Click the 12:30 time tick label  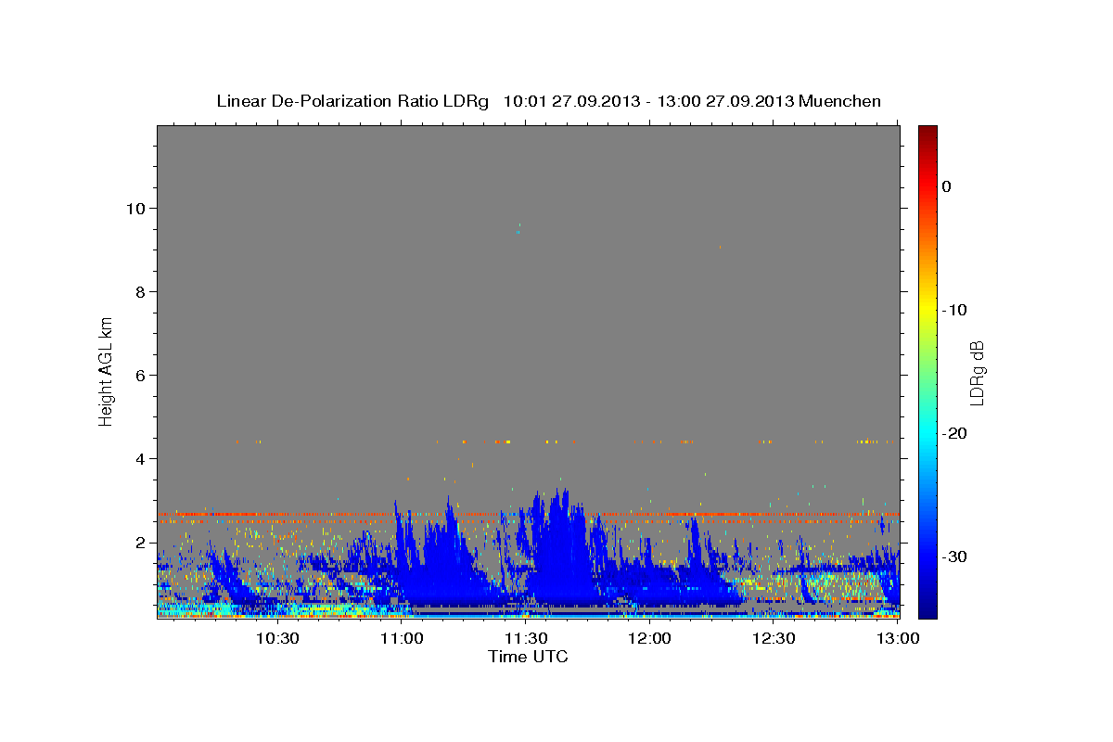(x=774, y=638)
